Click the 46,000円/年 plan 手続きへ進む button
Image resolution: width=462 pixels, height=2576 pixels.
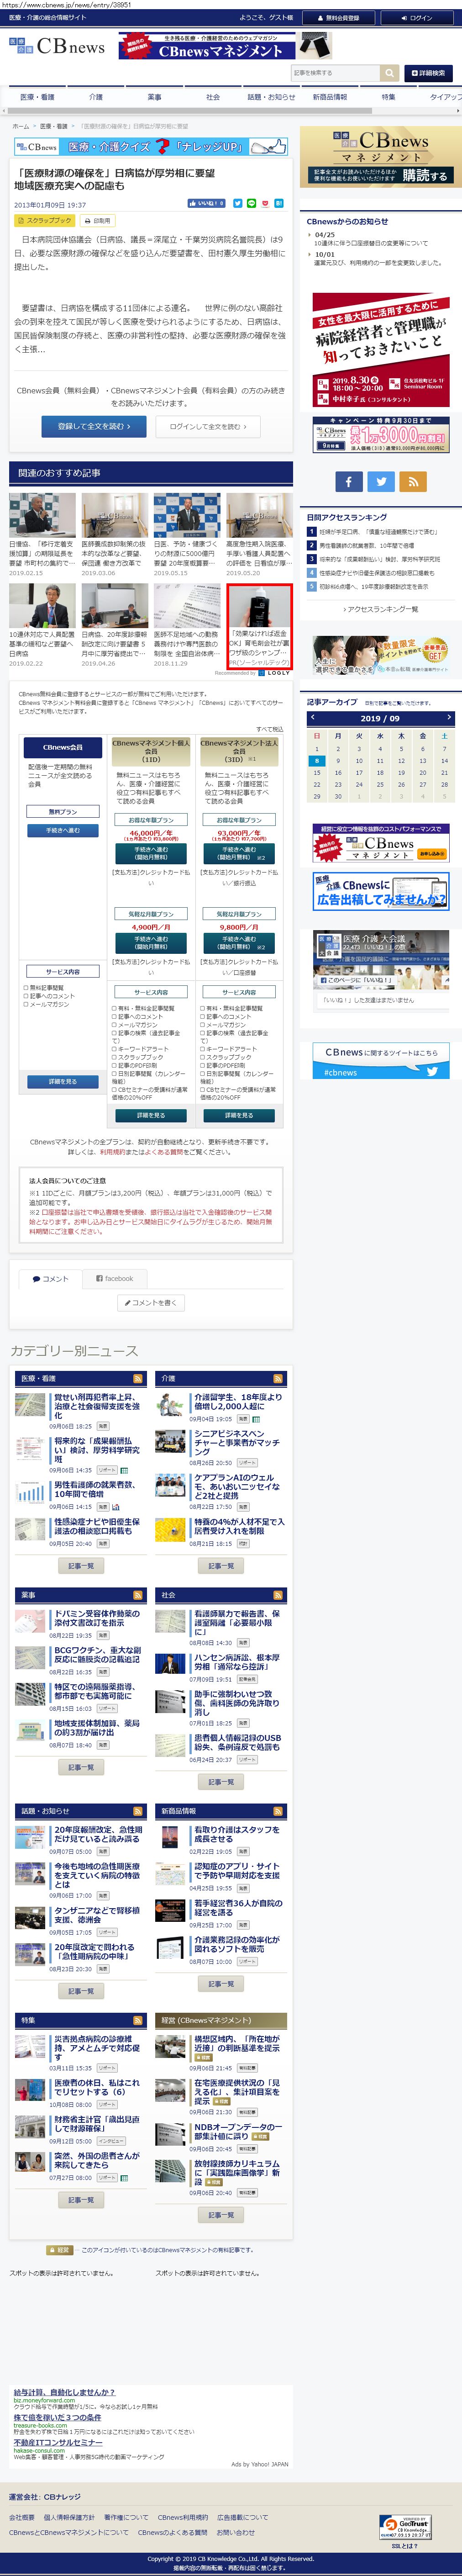pos(151,852)
